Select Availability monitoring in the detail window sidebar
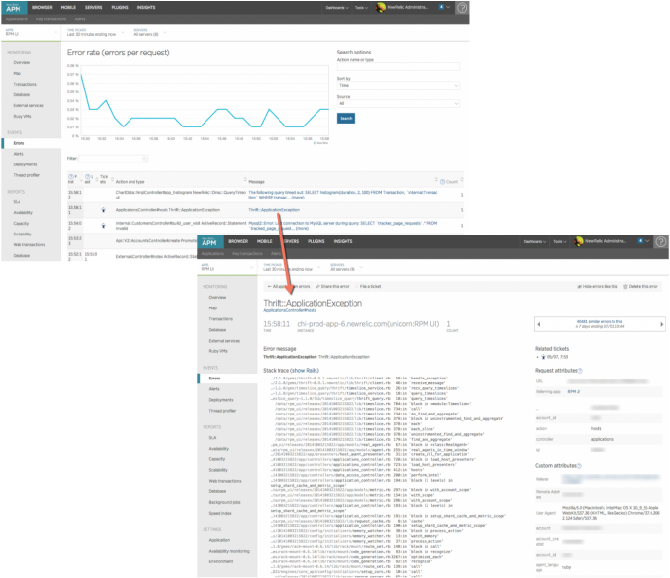This screenshot has width=670, height=578. pyautogui.click(x=229, y=551)
